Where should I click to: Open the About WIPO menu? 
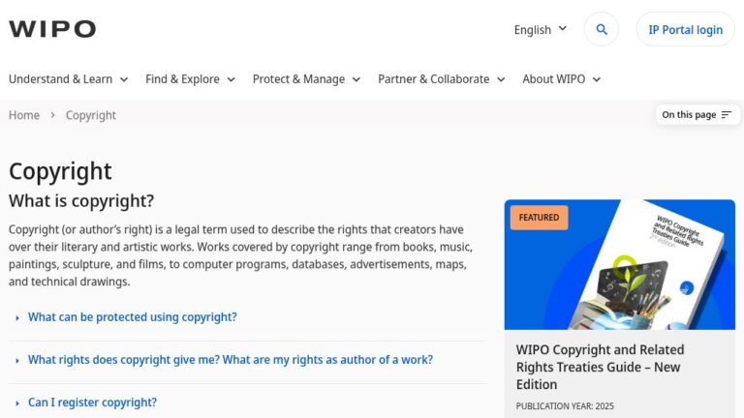point(561,79)
